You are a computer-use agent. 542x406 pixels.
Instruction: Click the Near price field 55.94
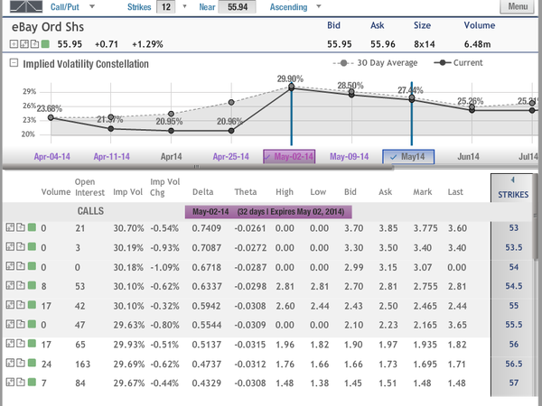(238, 7)
